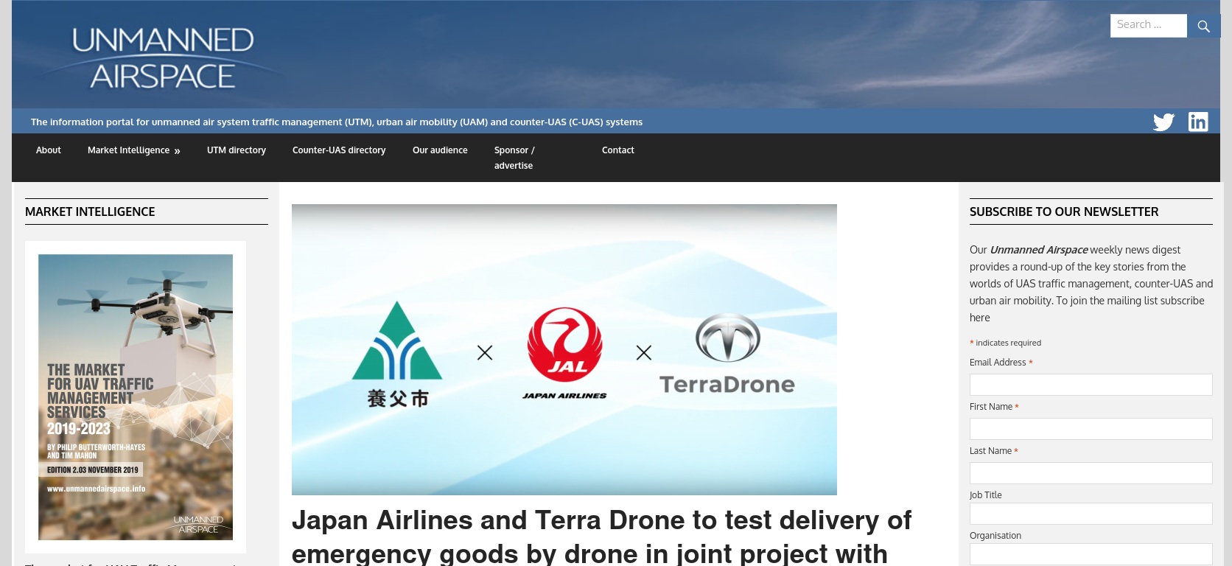Click the Unmanned Airspace site logo
The height and width of the screenshot is (566, 1232).
163,57
